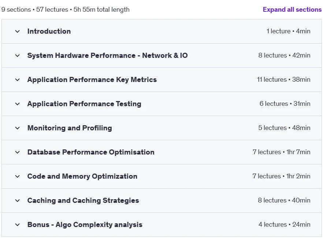Expand the Introduction section chevron
This screenshot has height=238, width=323.
pos(18,31)
